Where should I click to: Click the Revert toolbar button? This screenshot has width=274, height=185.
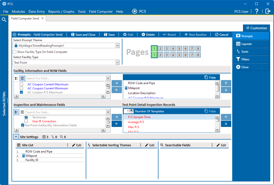[x=169, y=34]
